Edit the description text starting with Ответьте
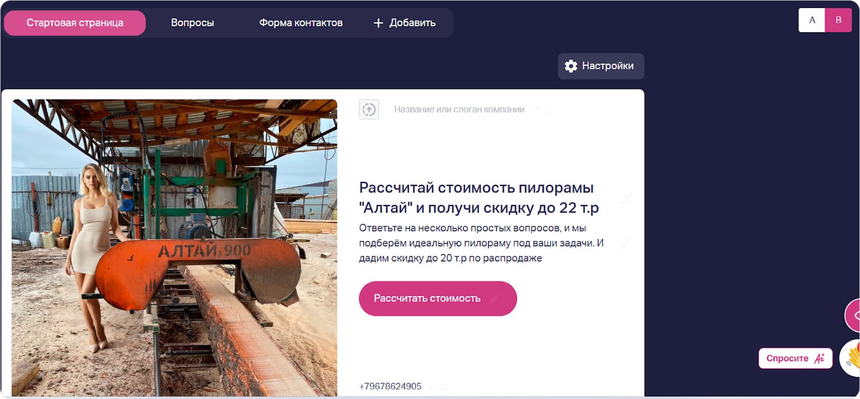 pyautogui.click(x=481, y=243)
